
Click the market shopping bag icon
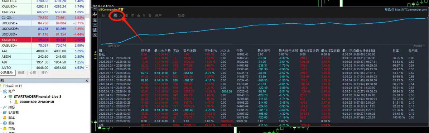click(x=5, y=128)
